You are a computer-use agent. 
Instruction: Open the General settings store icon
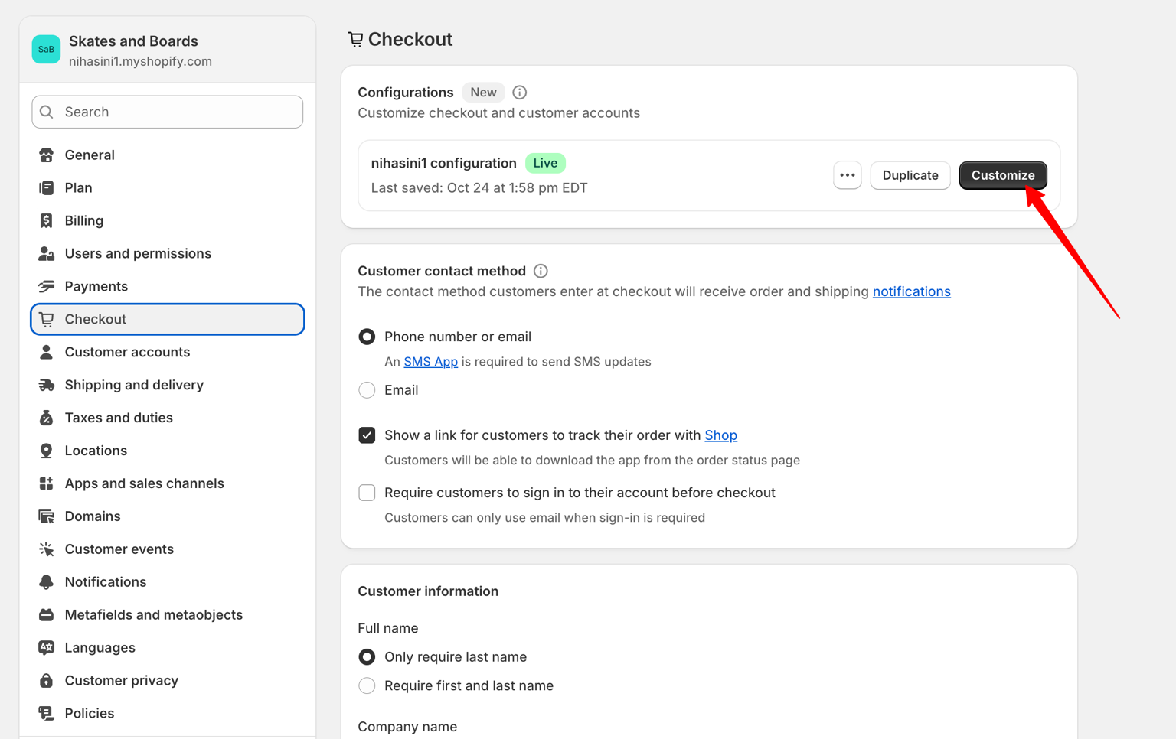pos(47,155)
